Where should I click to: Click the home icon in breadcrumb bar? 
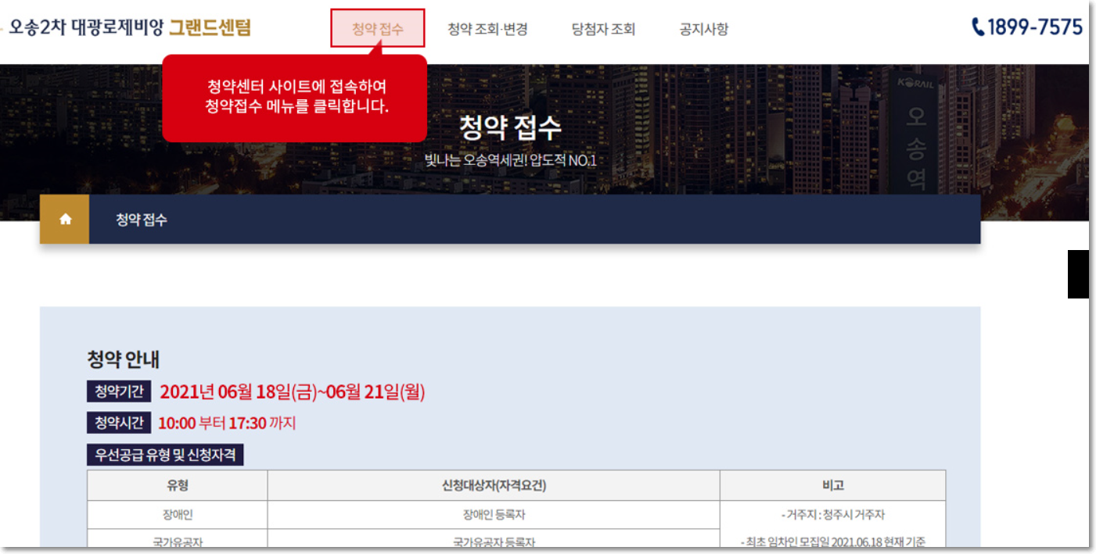point(65,220)
